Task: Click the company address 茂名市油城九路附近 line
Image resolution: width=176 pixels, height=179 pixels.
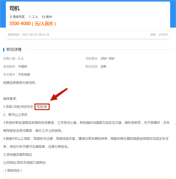Action: pos(24,162)
